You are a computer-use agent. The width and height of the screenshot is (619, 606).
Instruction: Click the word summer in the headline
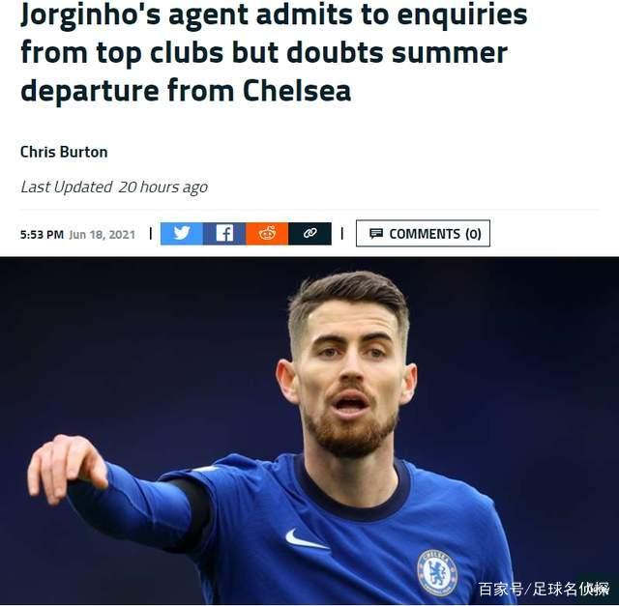coord(449,53)
